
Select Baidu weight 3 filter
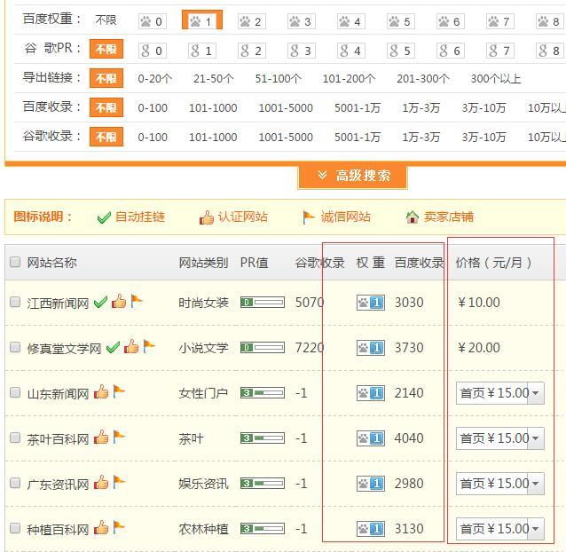pos(302,21)
